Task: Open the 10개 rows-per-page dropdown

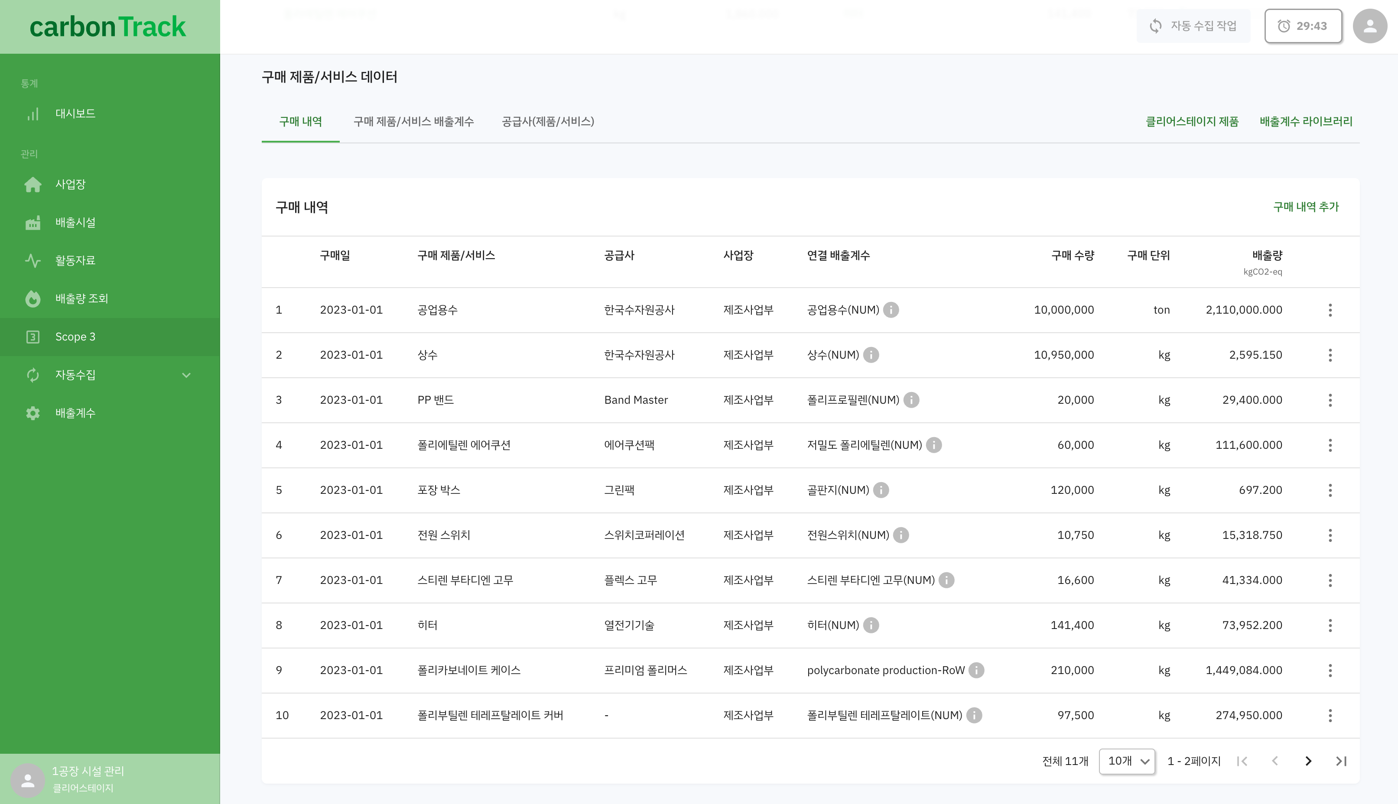Action: coord(1127,762)
